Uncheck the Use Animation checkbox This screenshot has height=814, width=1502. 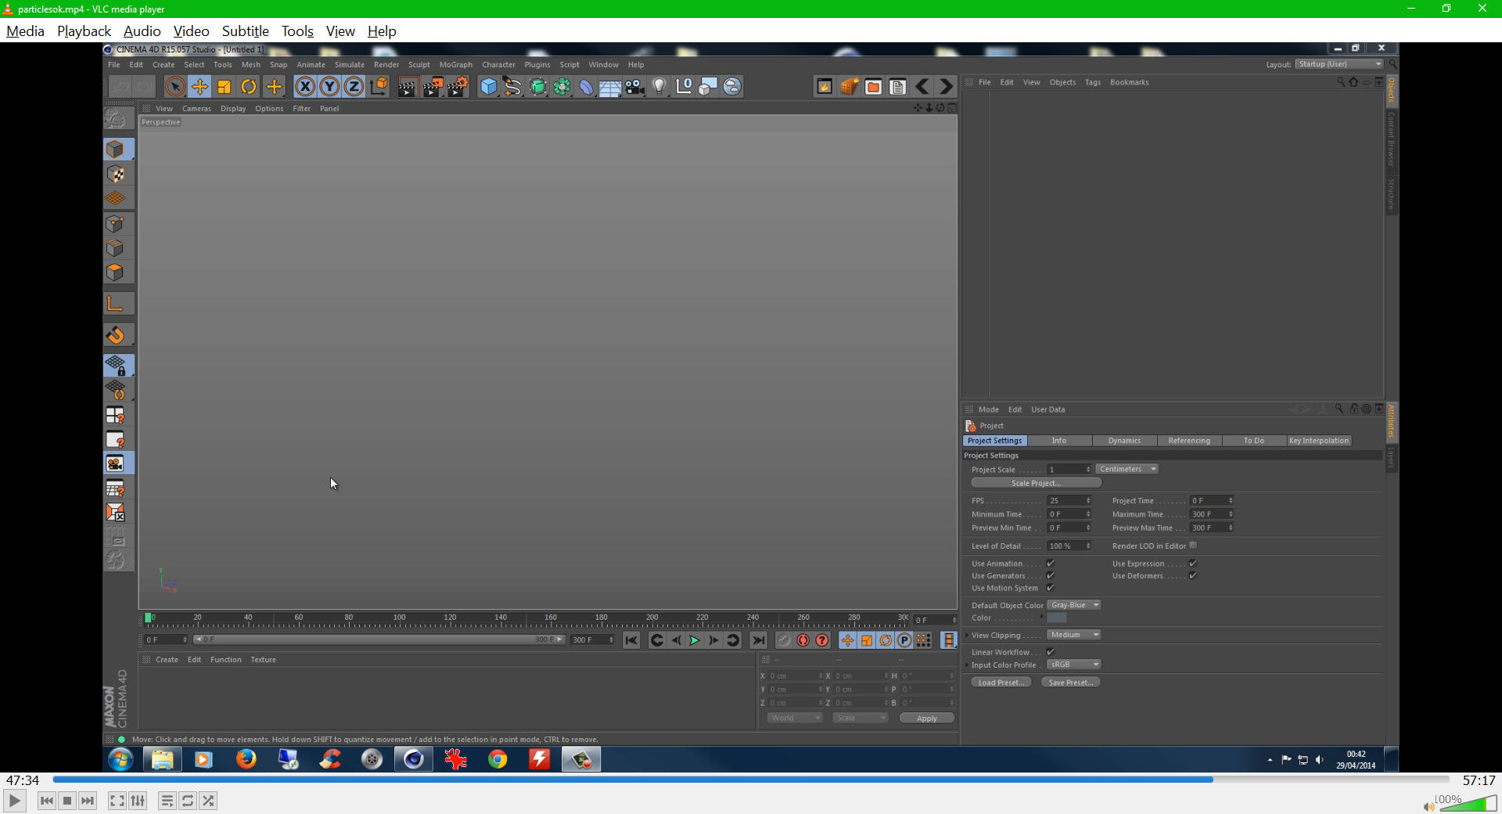click(x=1051, y=564)
